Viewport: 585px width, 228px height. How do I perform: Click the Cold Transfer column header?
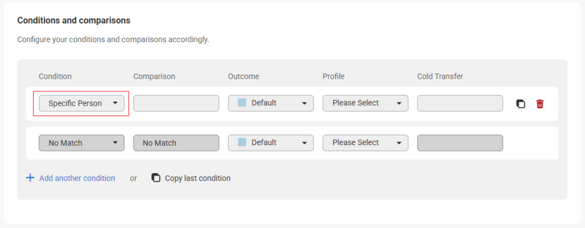440,76
